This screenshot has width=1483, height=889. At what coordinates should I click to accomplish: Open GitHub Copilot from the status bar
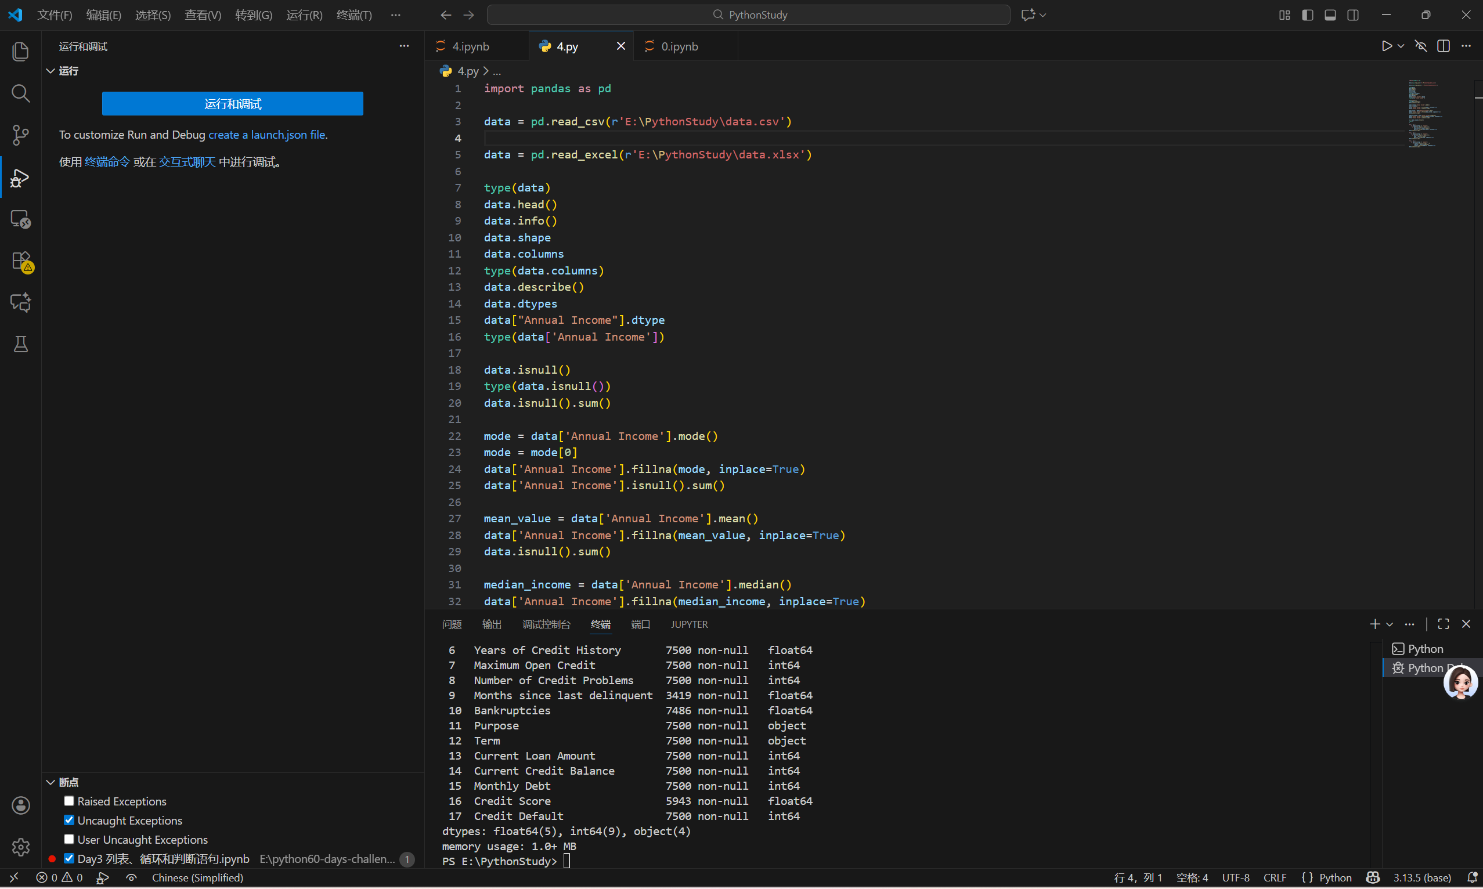click(1372, 877)
